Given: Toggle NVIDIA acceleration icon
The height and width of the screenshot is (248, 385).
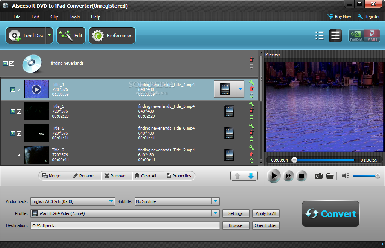Looking at the screenshot, I should (x=356, y=36).
